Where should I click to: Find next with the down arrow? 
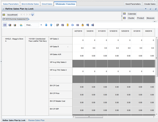point(46,25)
